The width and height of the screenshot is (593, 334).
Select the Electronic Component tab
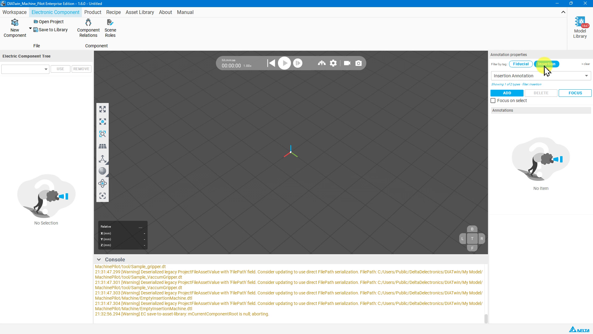(x=55, y=12)
